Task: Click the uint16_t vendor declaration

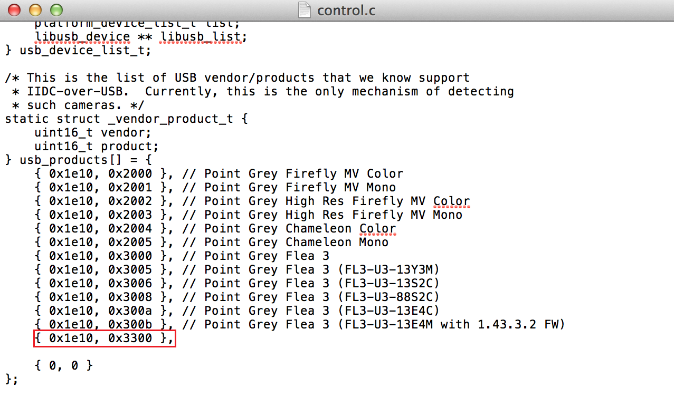Action: coord(93,133)
